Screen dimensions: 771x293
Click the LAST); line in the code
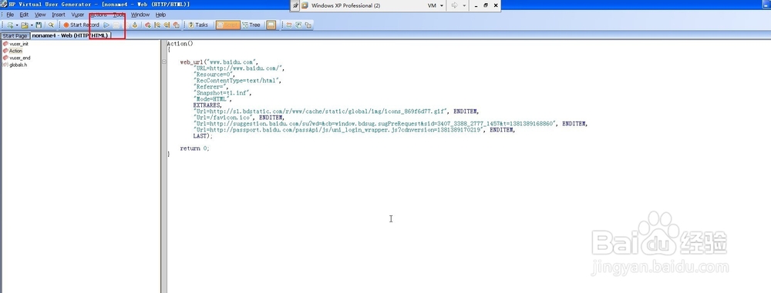pyautogui.click(x=203, y=136)
